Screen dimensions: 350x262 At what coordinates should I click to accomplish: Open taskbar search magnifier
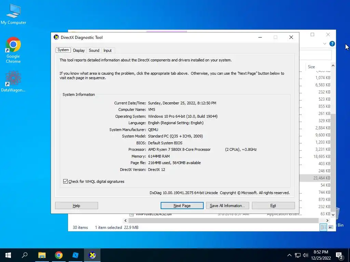[x=25, y=255]
